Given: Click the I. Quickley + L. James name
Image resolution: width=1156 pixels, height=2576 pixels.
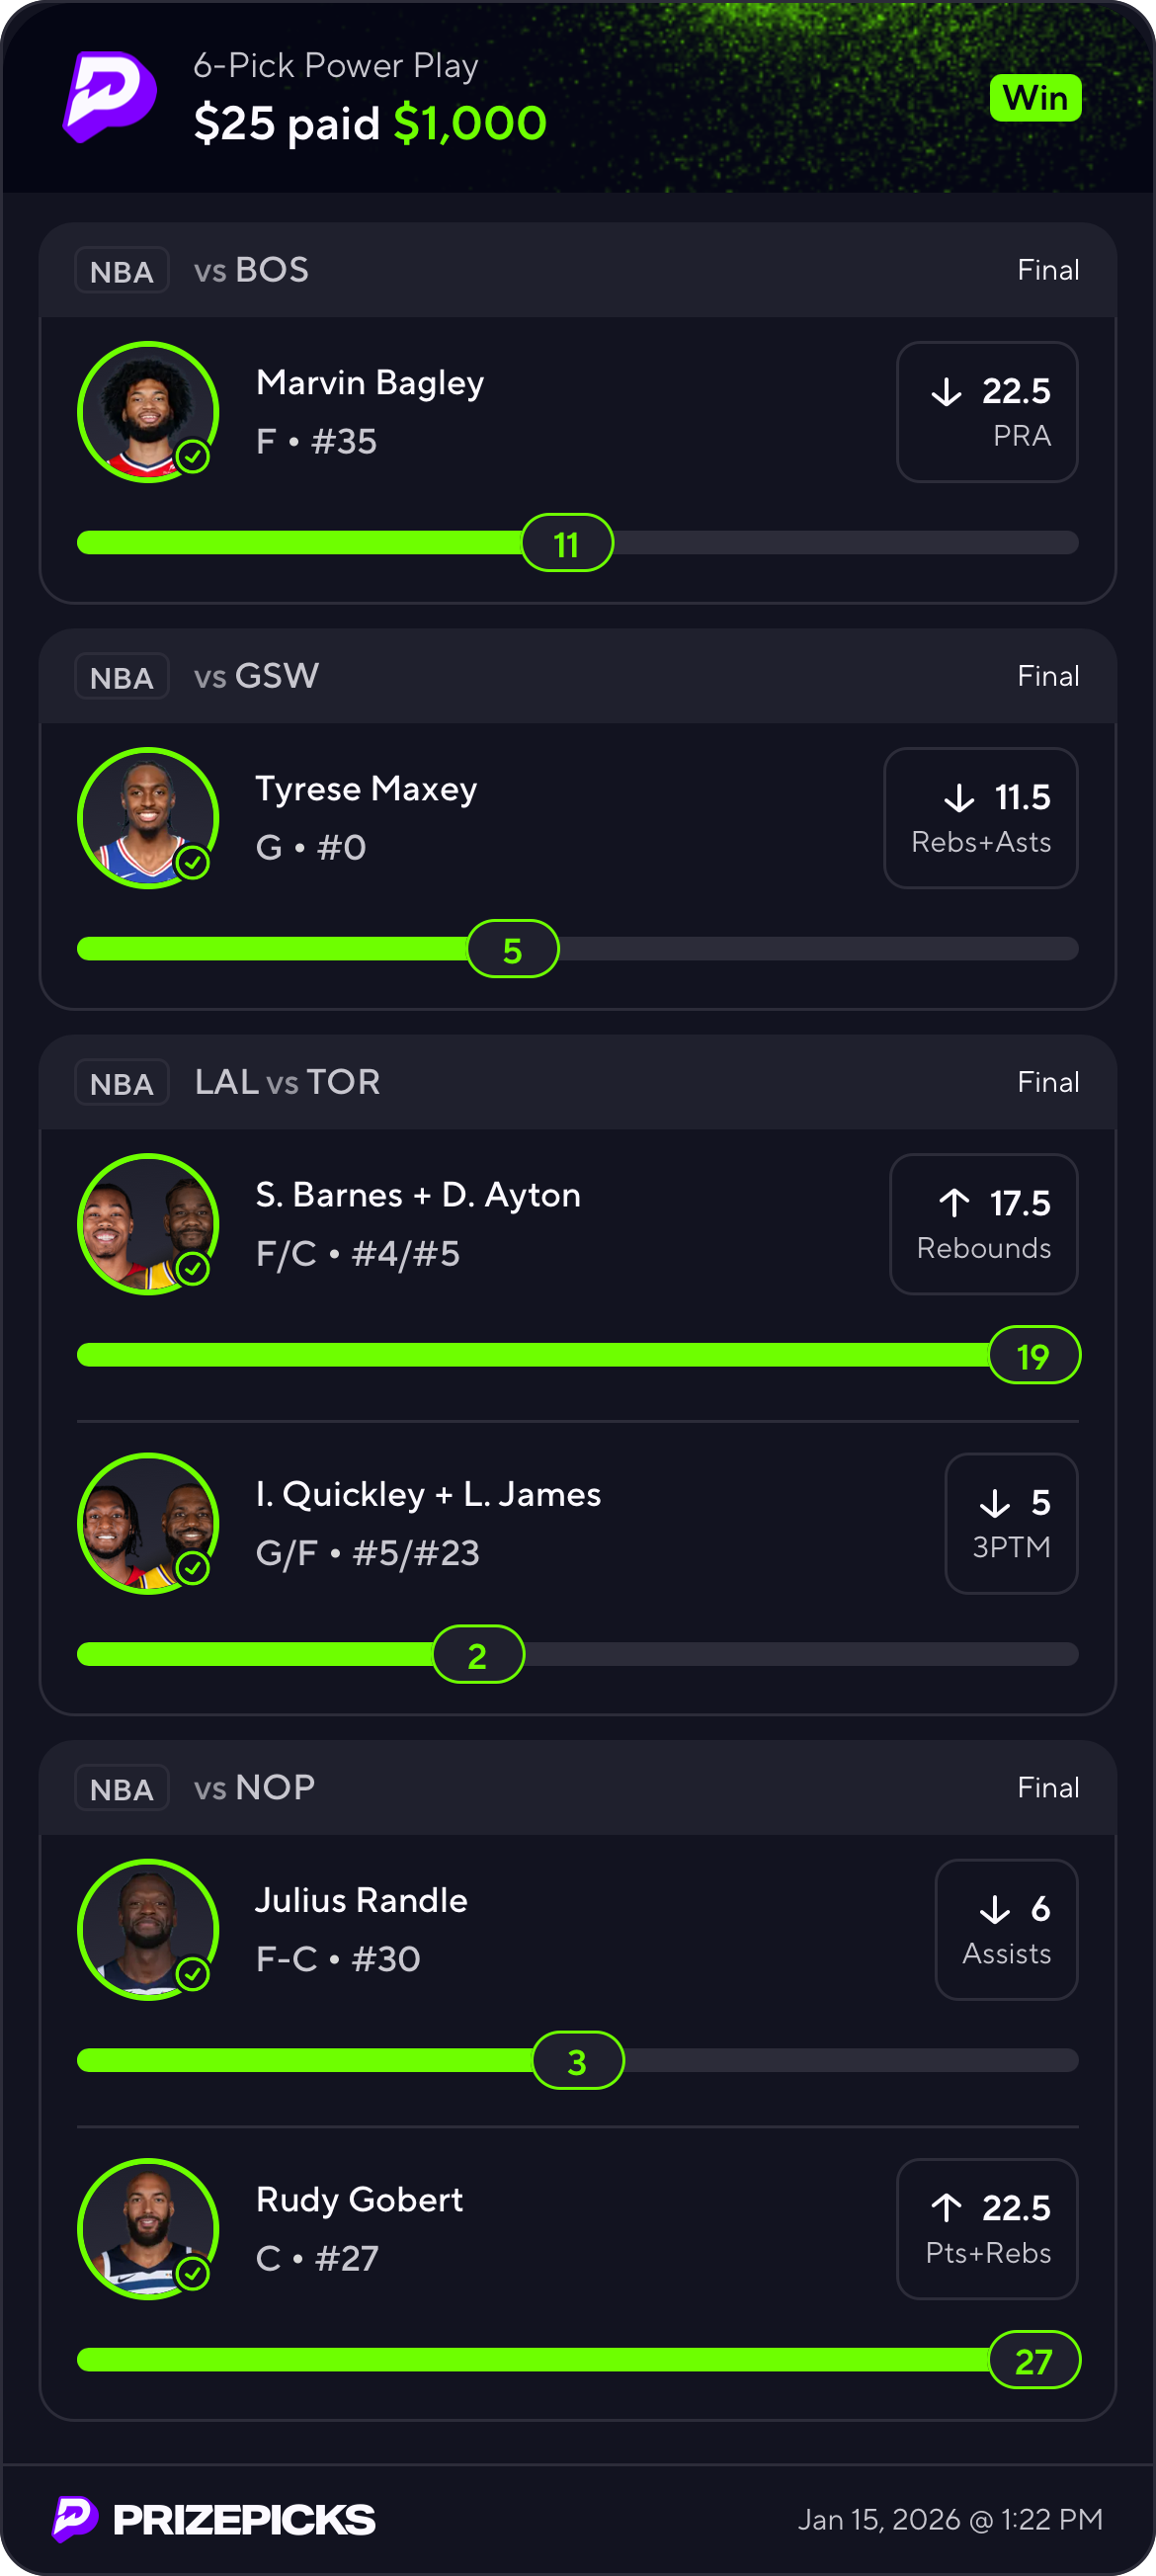Looking at the screenshot, I should click(428, 1494).
